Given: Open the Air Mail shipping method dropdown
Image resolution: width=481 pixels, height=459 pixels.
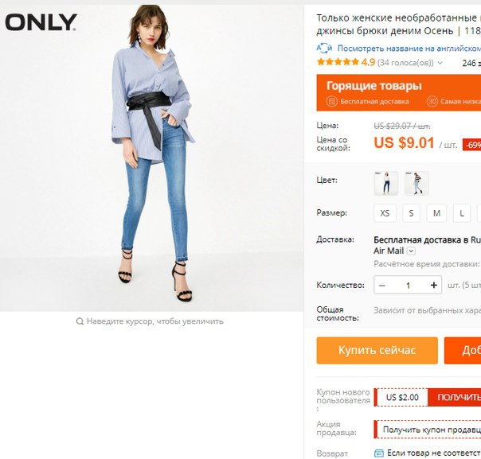Looking at the screenshot, I should tap(411, 251).
